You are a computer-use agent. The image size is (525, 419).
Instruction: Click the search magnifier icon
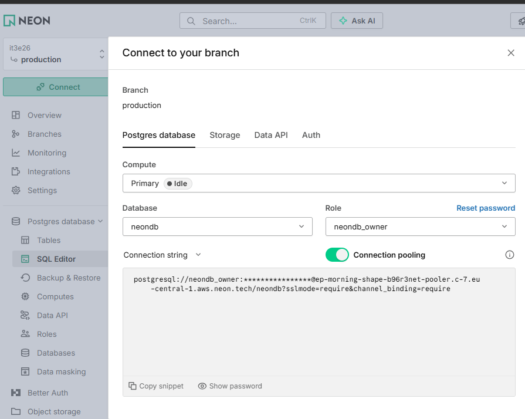[x=191, y=21]
